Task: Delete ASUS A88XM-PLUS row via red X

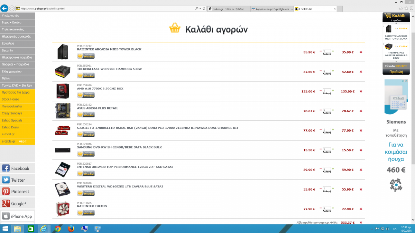Action: click(x=361, y=111)
